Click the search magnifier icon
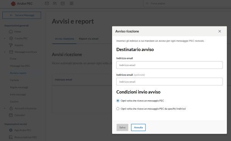231x141 pixels. (147, 3)
